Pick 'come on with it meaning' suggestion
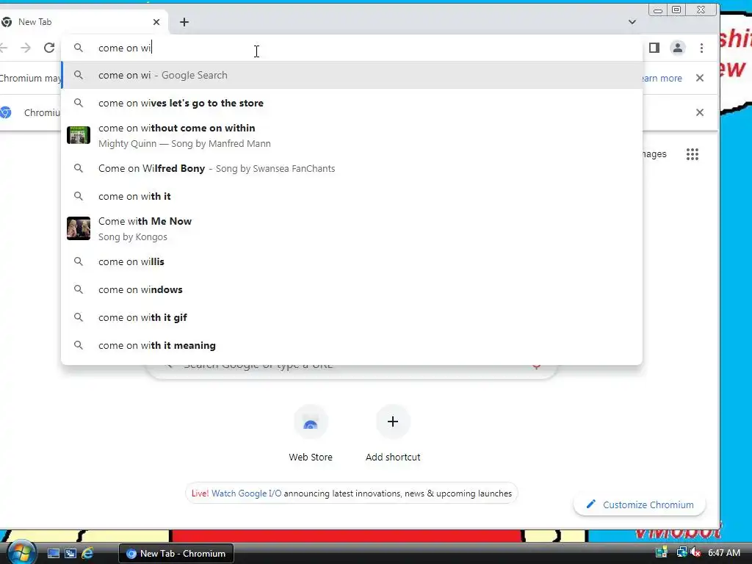Viewport: 752px width, 564px height. point(352,345)
